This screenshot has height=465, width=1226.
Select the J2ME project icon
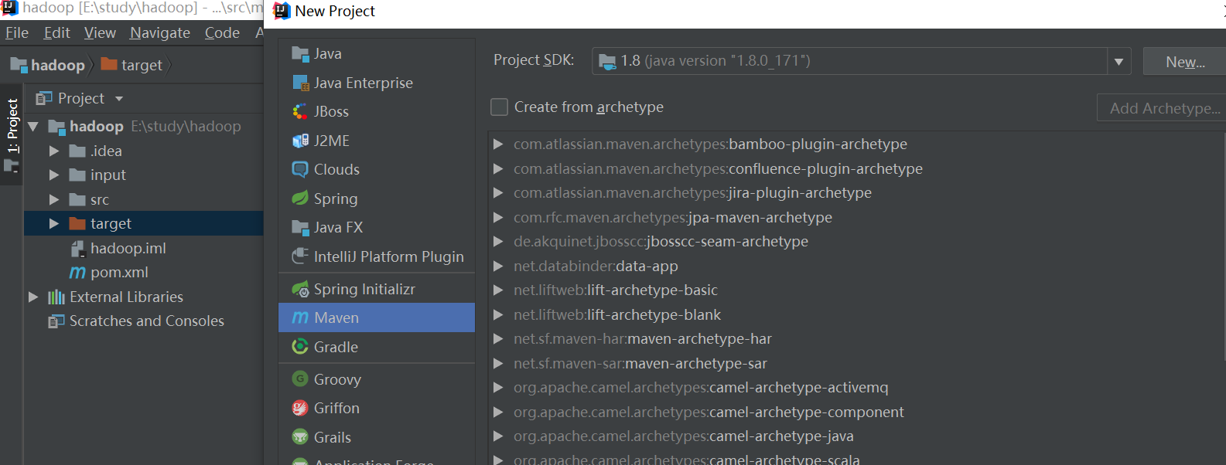coord(300,141)
